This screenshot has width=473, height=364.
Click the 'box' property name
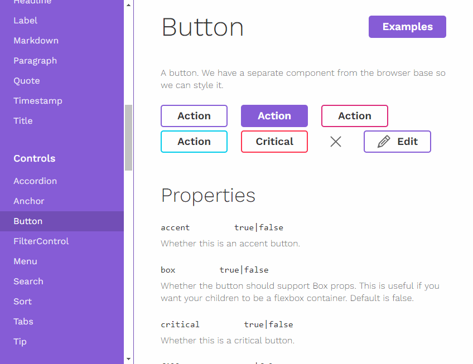coord(168,270)
